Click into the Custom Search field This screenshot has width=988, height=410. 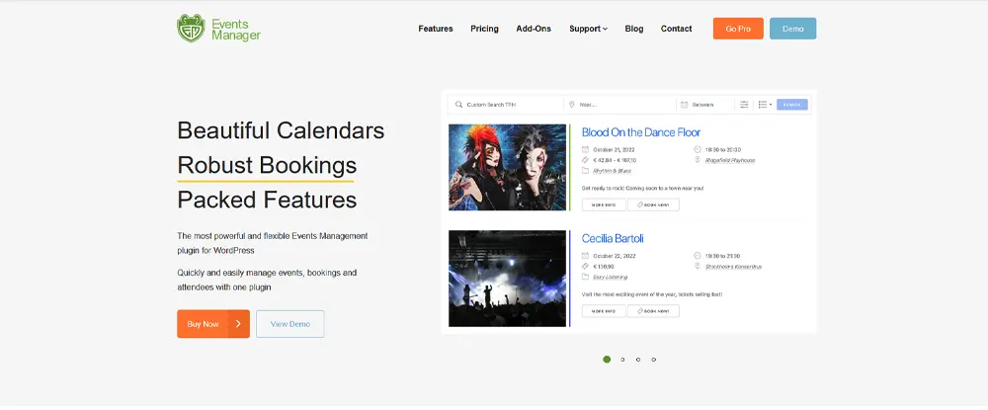tap(506, 105)
